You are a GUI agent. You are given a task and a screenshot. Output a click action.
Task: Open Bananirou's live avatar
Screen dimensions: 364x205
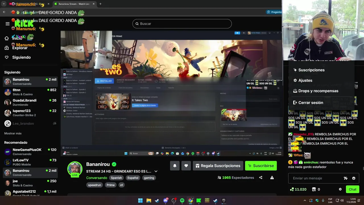(75, 169)
